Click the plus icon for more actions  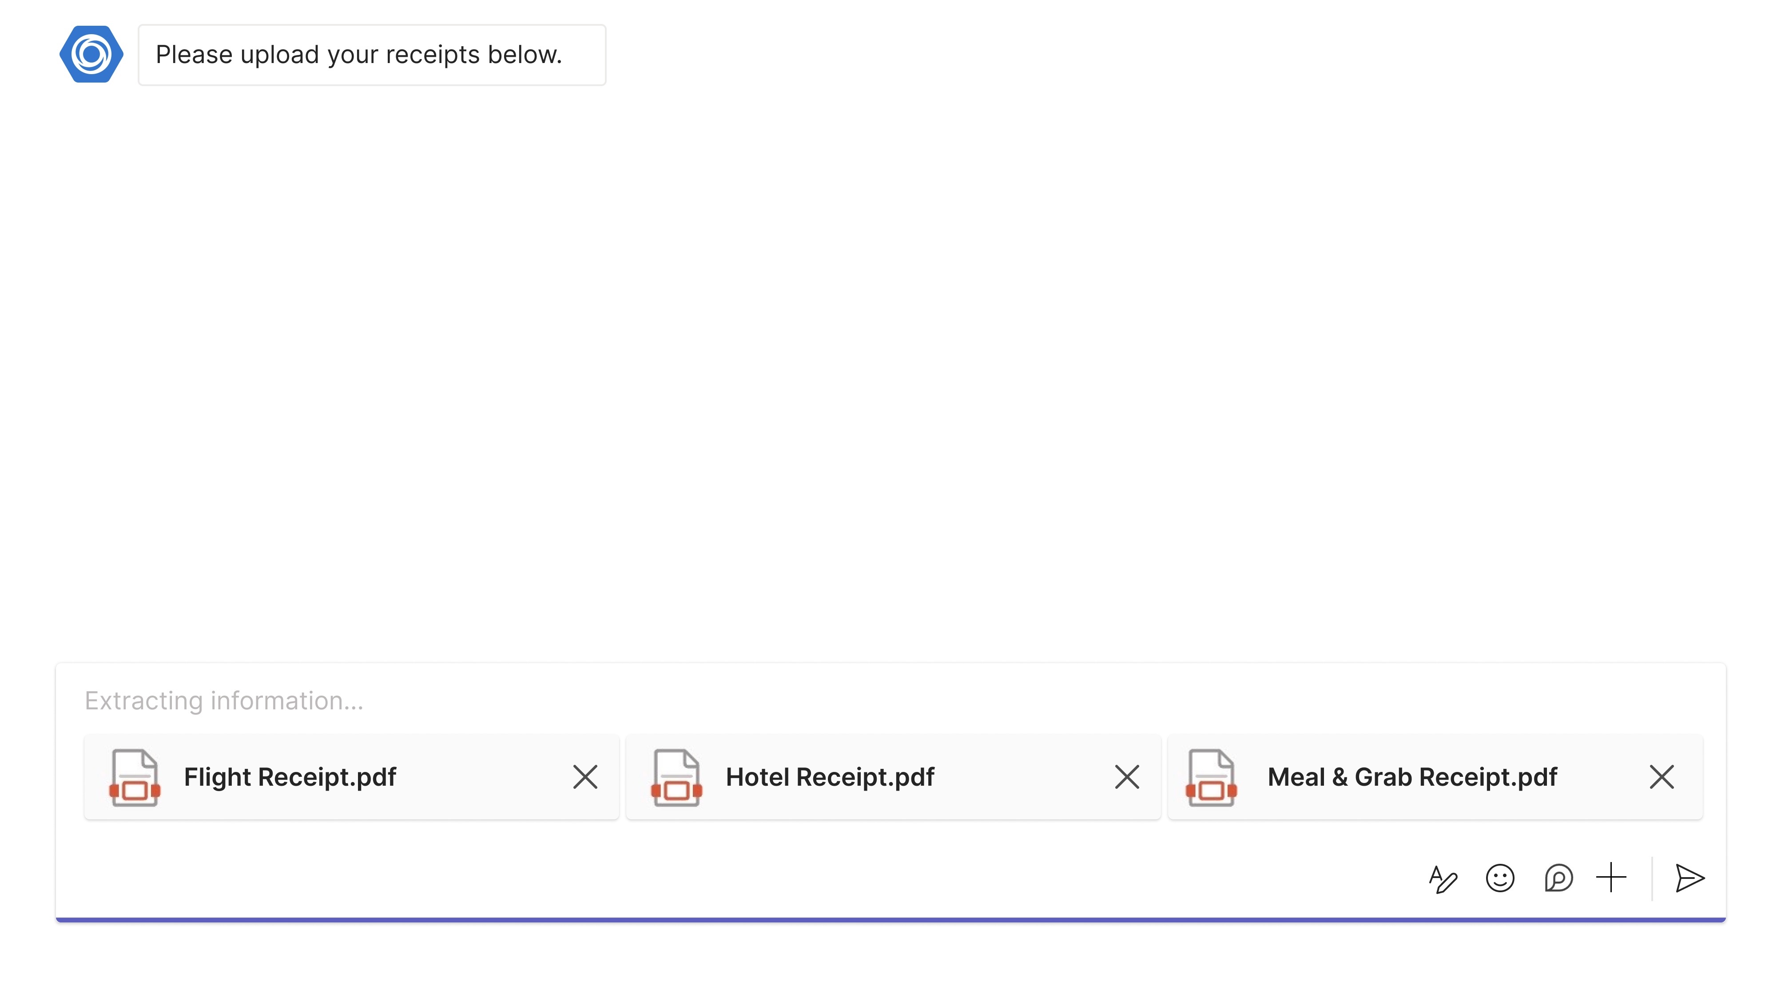coord(1611,878)
